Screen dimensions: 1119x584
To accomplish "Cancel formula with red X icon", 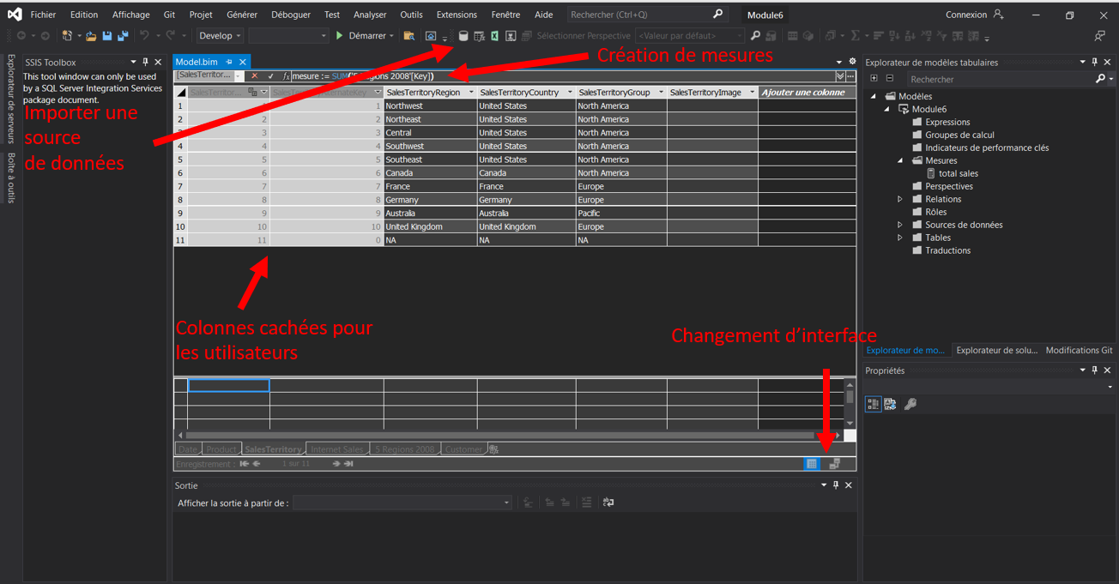I will pos(255,76).
